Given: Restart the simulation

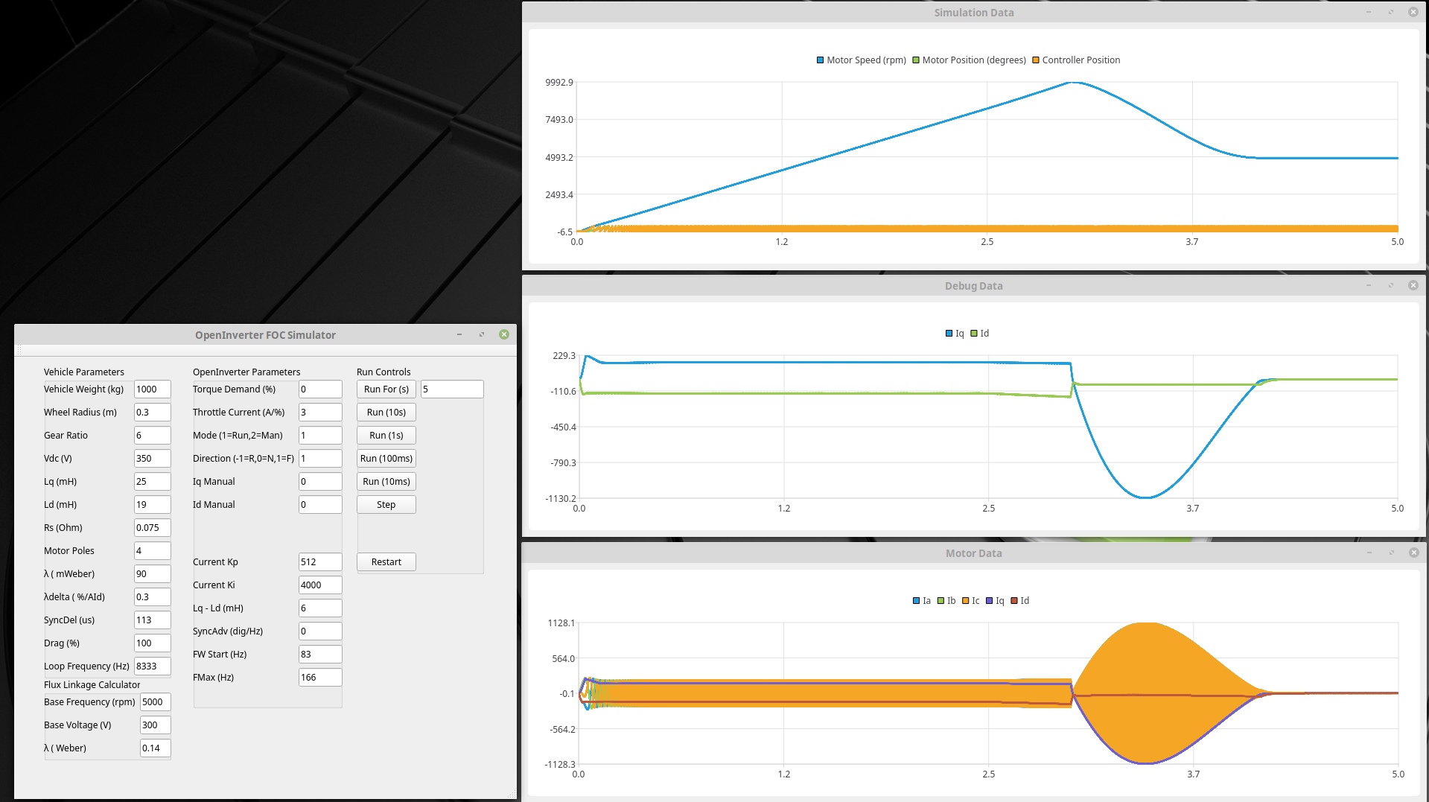Looking at the screenshot, I should pos(386,562).
